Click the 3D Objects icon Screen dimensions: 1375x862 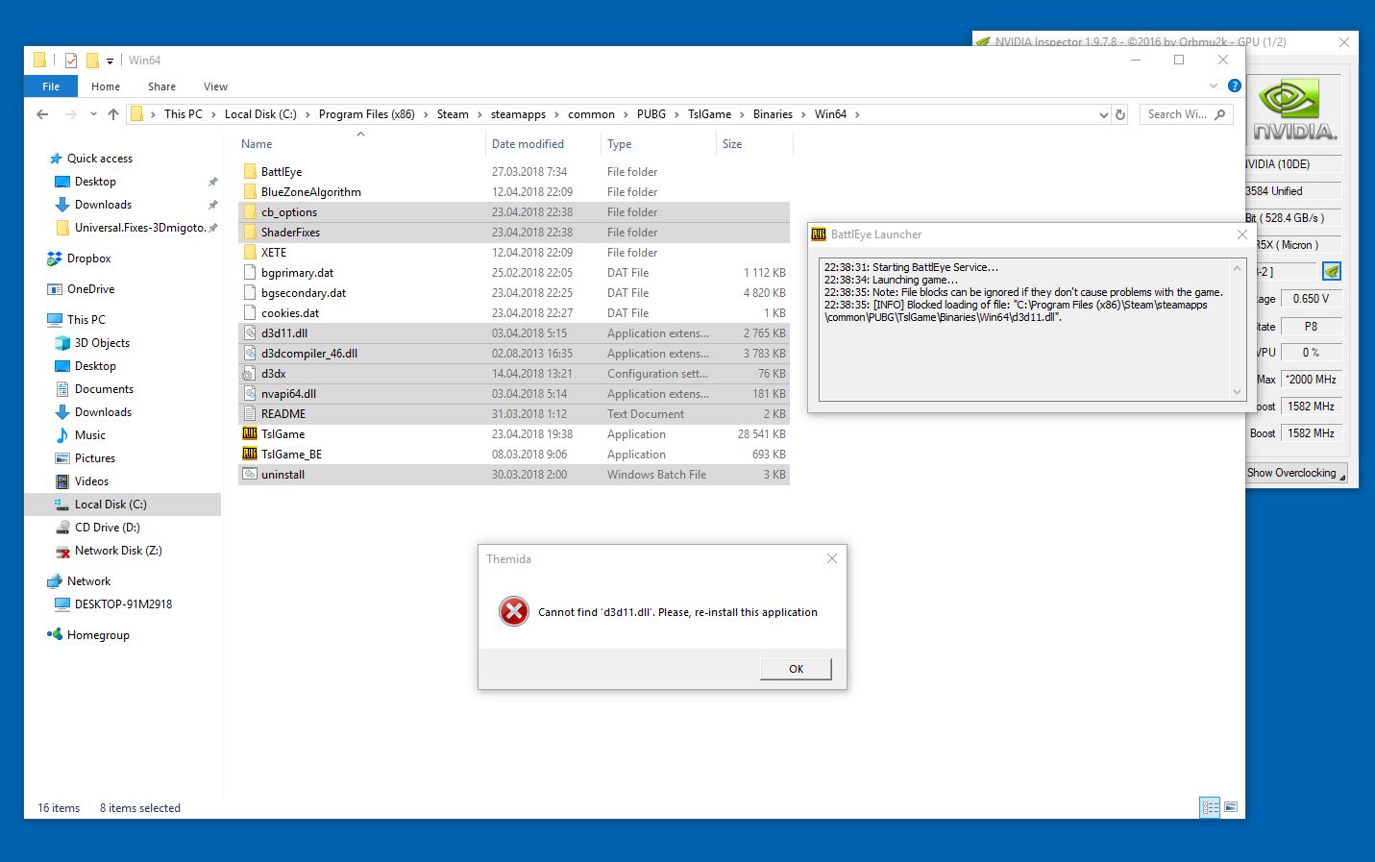(62, 343)
